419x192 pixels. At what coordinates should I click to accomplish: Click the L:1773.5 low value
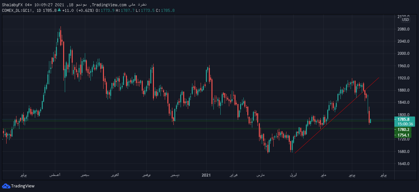(145, 11)
